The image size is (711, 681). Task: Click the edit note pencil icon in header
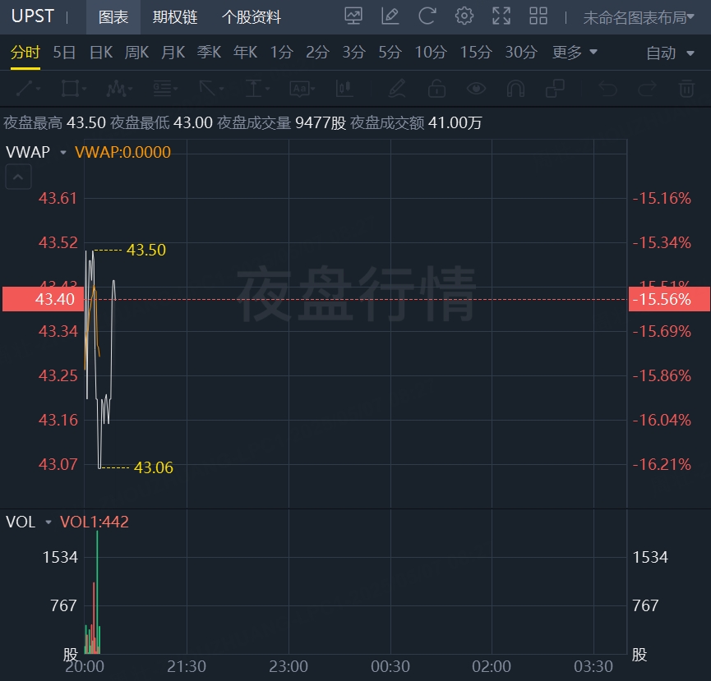[390, 16]
